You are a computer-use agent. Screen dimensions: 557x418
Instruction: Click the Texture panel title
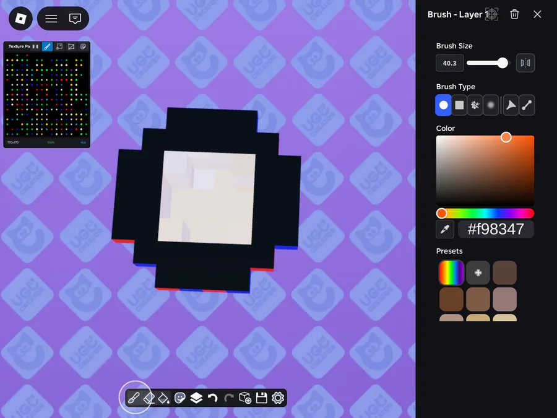click(x=19, y=46)
